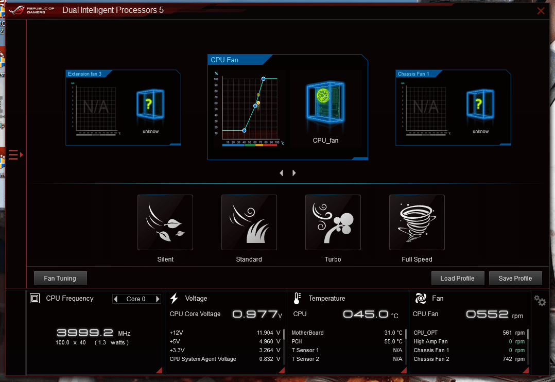Select the Chassis Fan 1 card
This screenshot has height=382, width=555.
[453, 108]
